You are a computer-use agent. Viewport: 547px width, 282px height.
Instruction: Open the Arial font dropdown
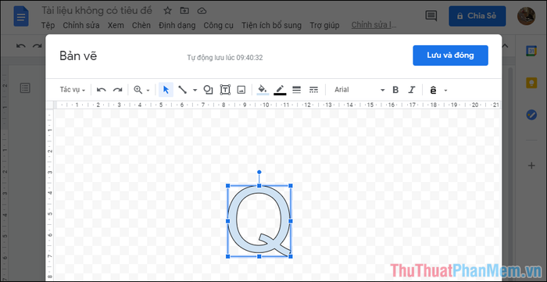(x=359, y=90)
